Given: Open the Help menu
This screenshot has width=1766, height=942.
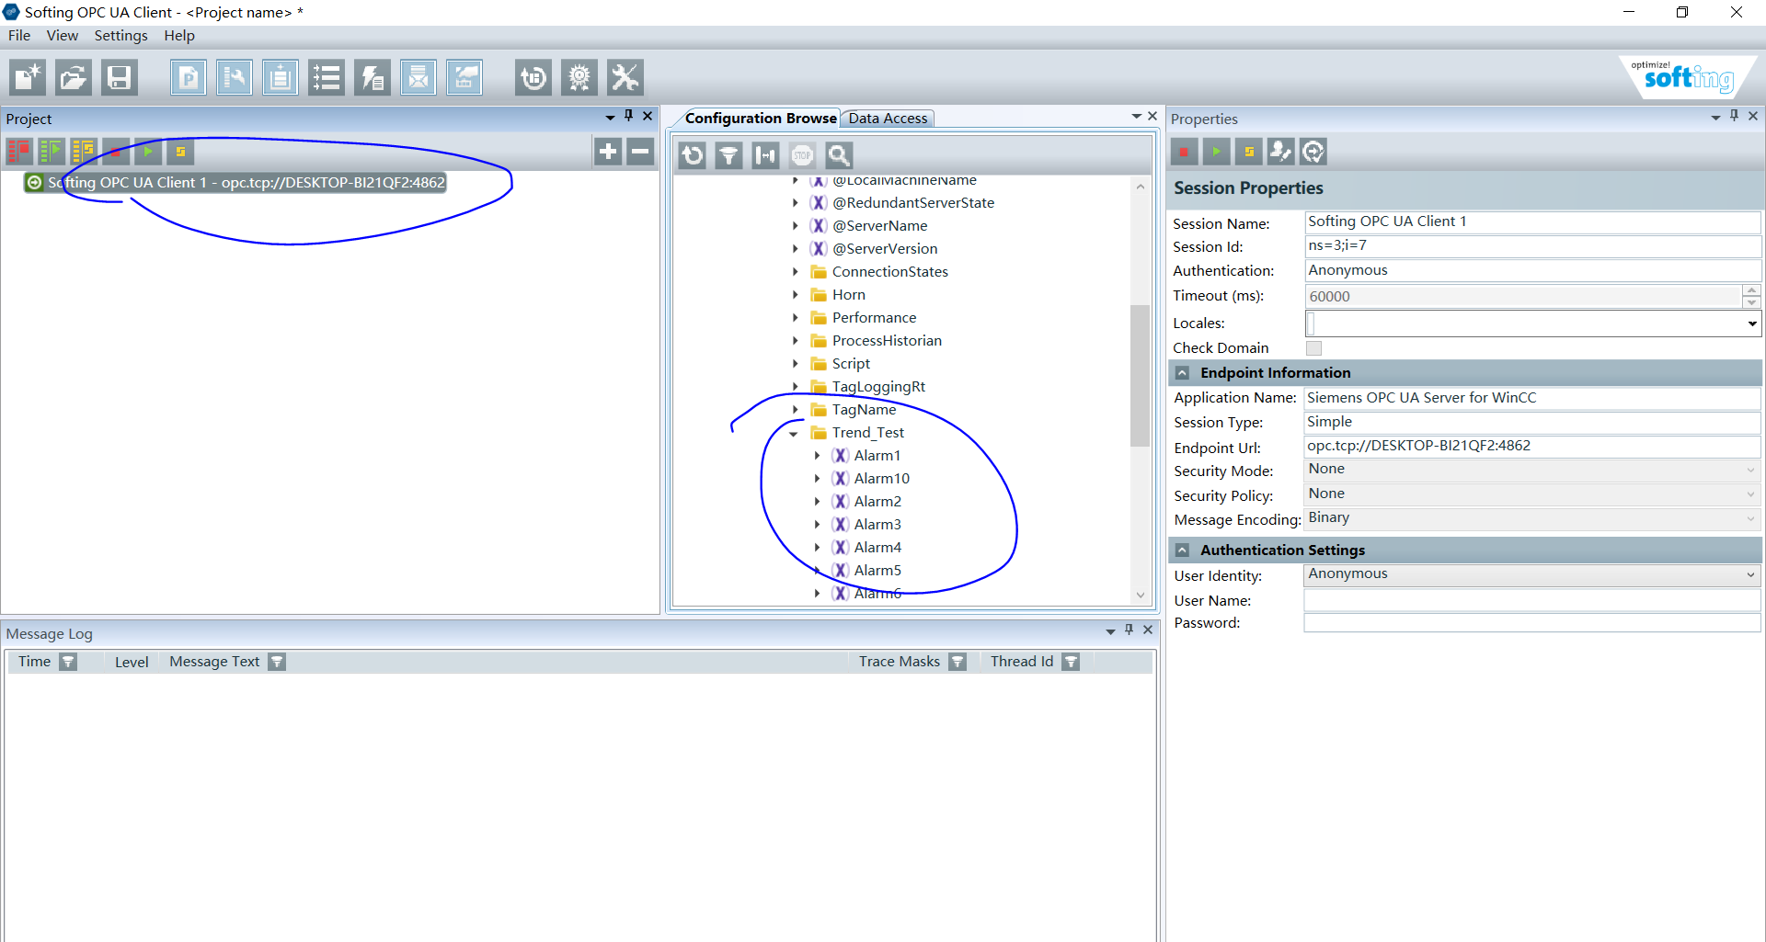Looking at the screenshot, I should pyautogui.click(x=179, y=36).
